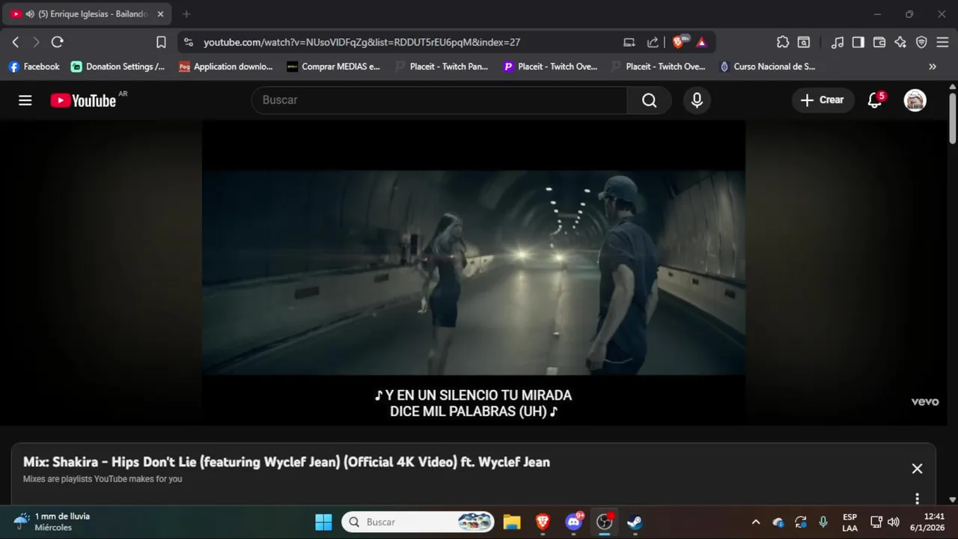Open the Facebook bookmark
The image size is (958, 539).
point(34,67)
